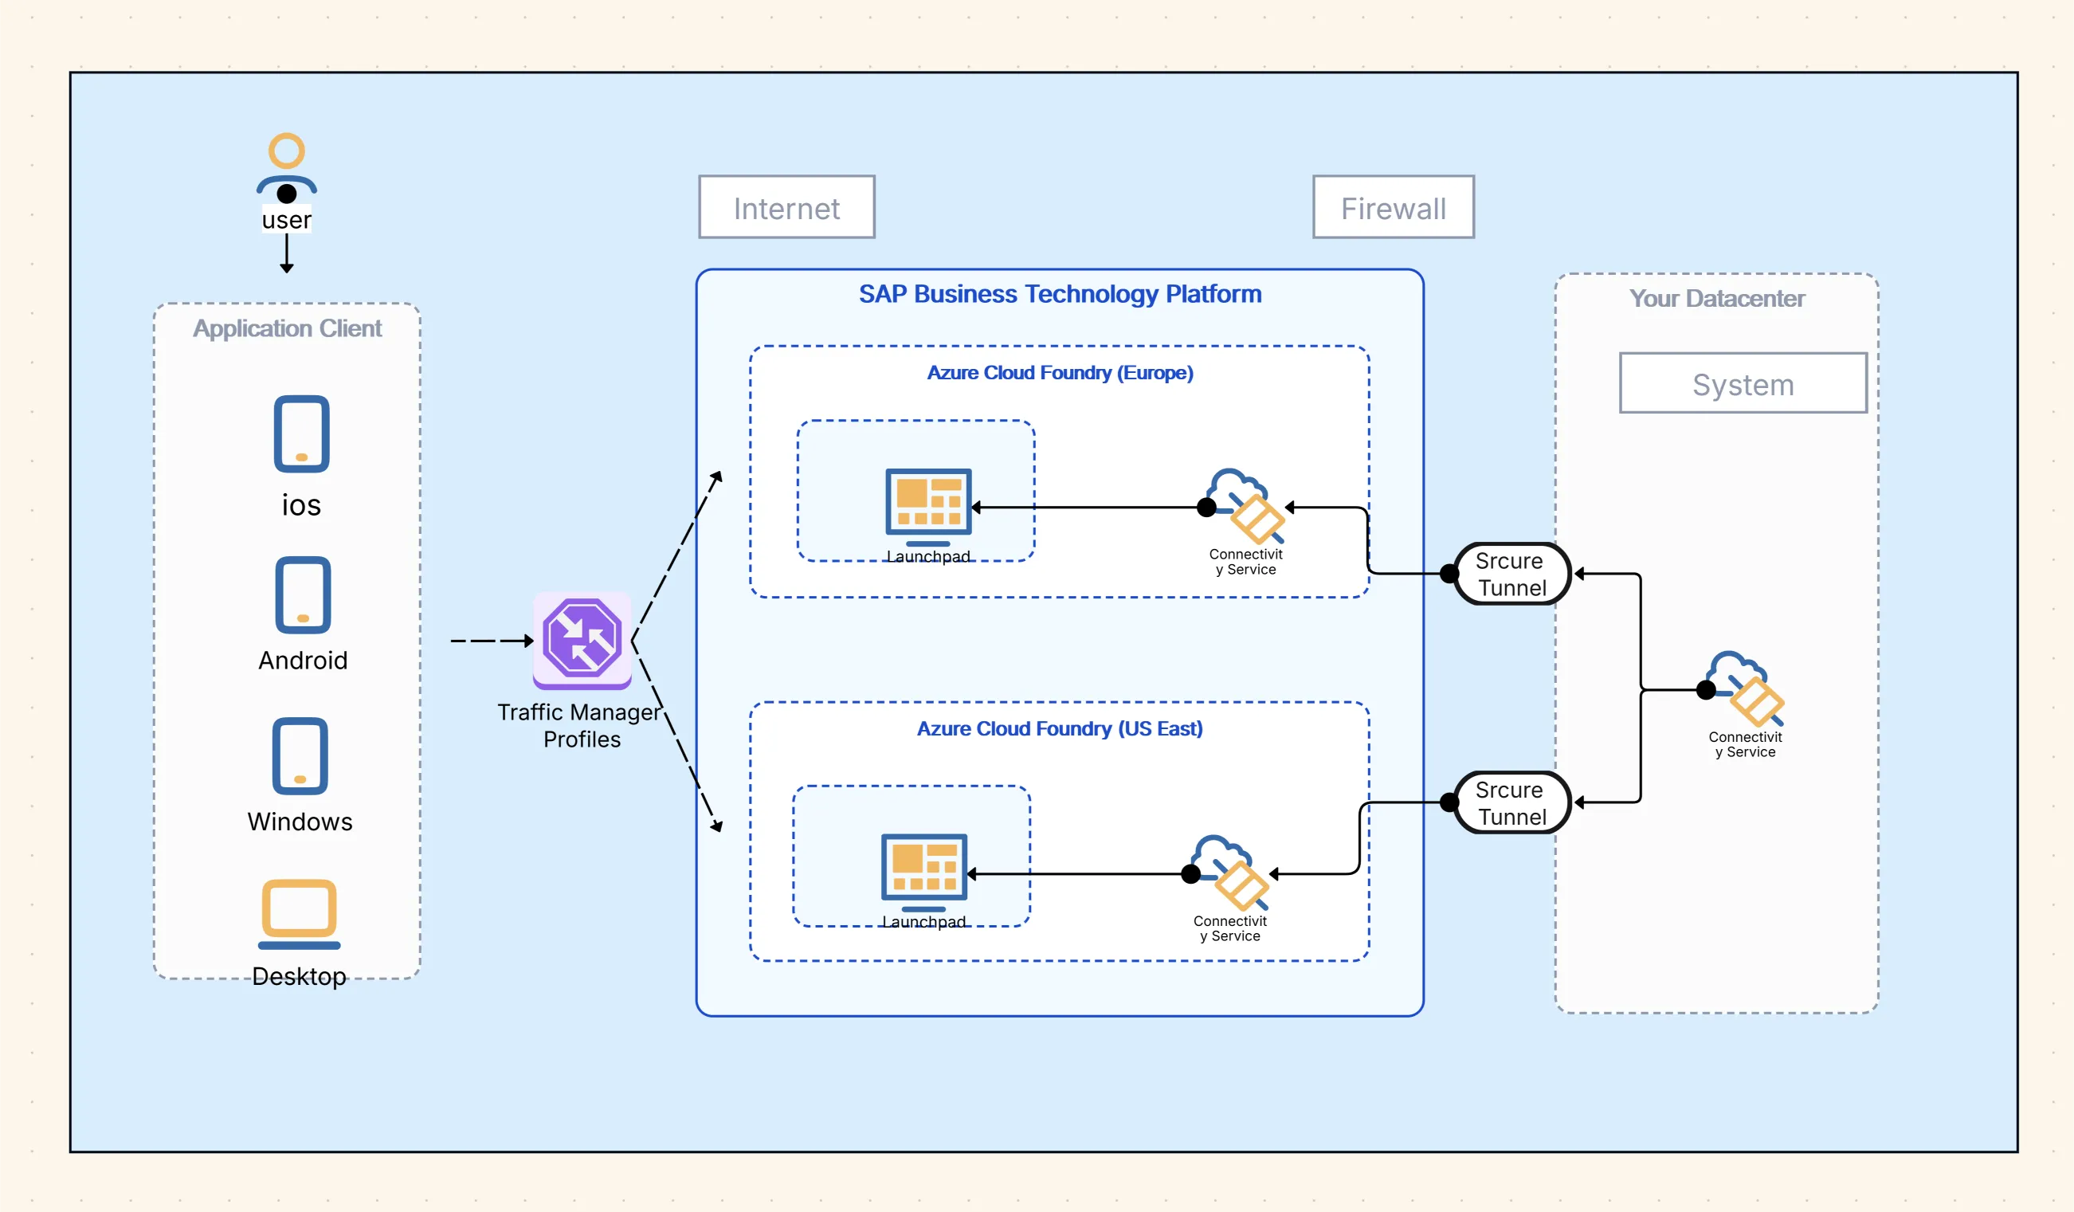Select the Firewall label box
Image resolution: width=2074 pixels, height=1212 pixels.
point(1393,207)
